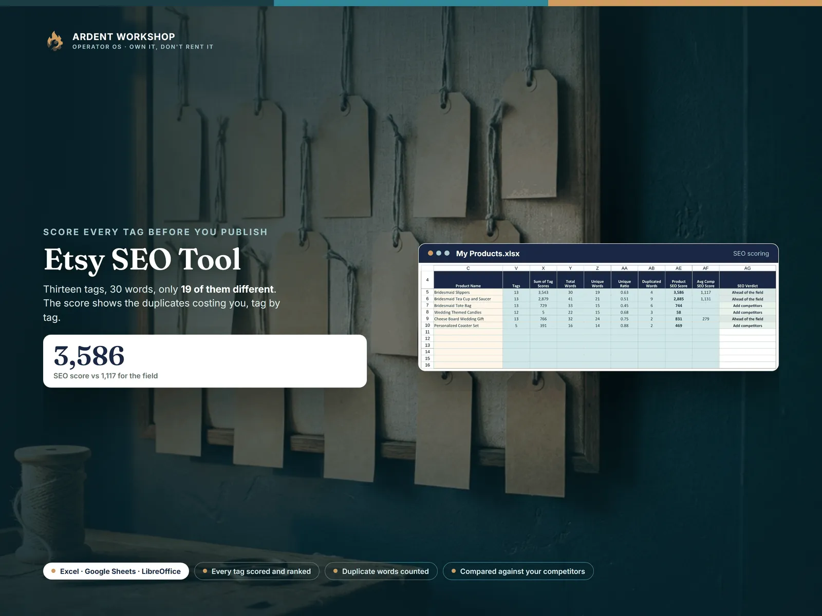Click the 2,885 Product SEO Score cell
Screen dimensions: 822x616
[679, 299]
